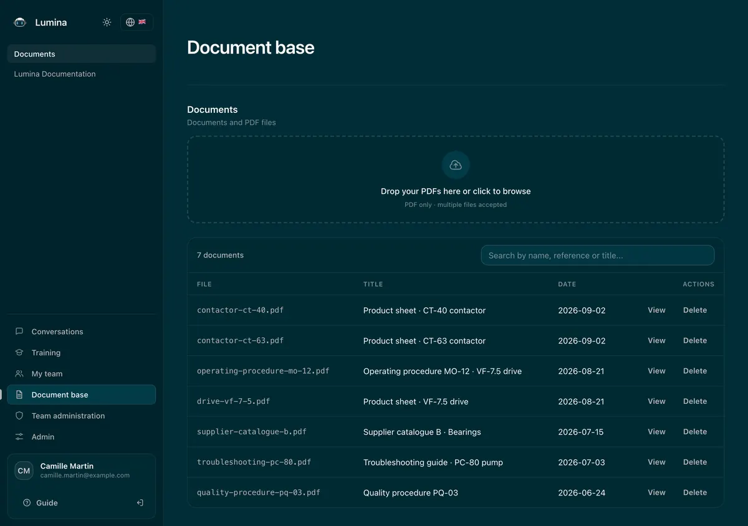Click the TITLE column header
748x526 pixels.
[x=373, y=284]
